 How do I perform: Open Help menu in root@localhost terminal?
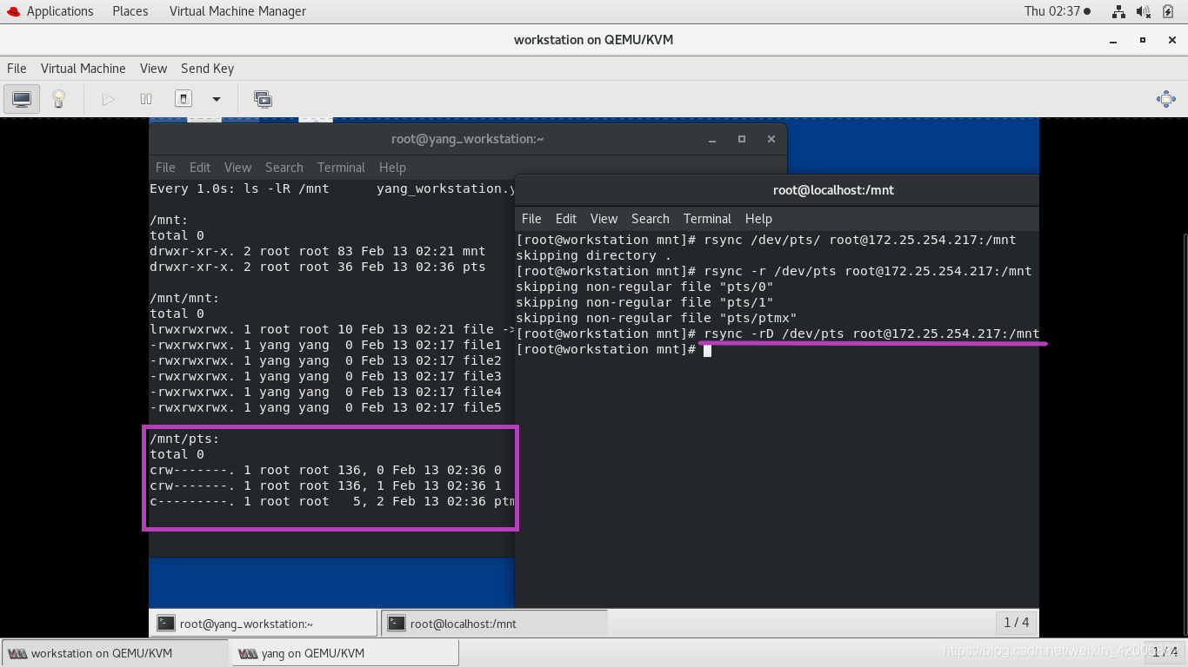coord(758,219)
